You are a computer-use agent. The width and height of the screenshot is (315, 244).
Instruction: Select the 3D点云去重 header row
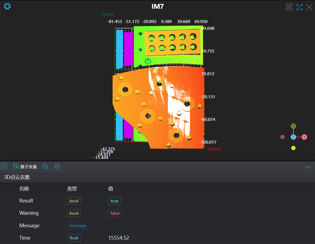[17, 177]
